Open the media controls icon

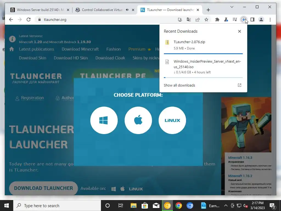point(235,20)
